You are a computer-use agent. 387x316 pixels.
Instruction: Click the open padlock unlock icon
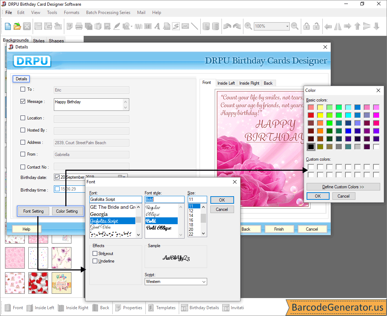tap(316, 26)
